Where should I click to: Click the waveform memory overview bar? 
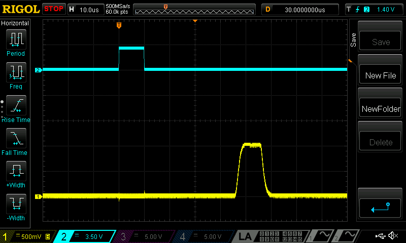pyautogui.click(x=194, y=10)
